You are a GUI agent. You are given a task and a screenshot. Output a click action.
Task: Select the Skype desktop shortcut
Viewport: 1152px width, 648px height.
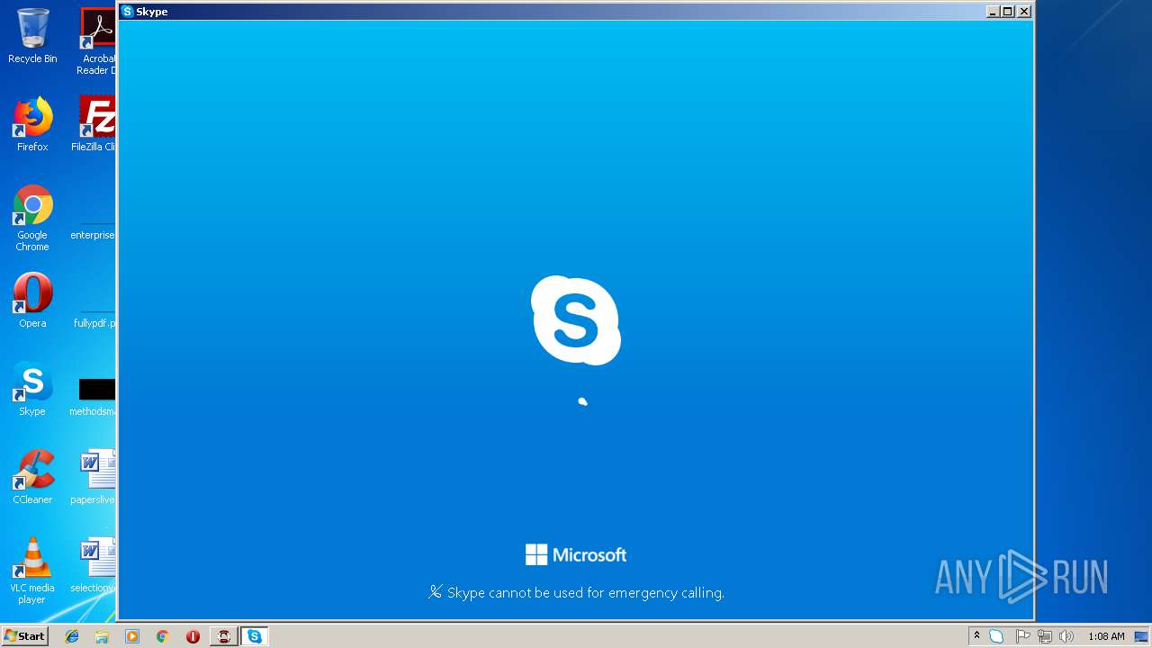point(32,389)
